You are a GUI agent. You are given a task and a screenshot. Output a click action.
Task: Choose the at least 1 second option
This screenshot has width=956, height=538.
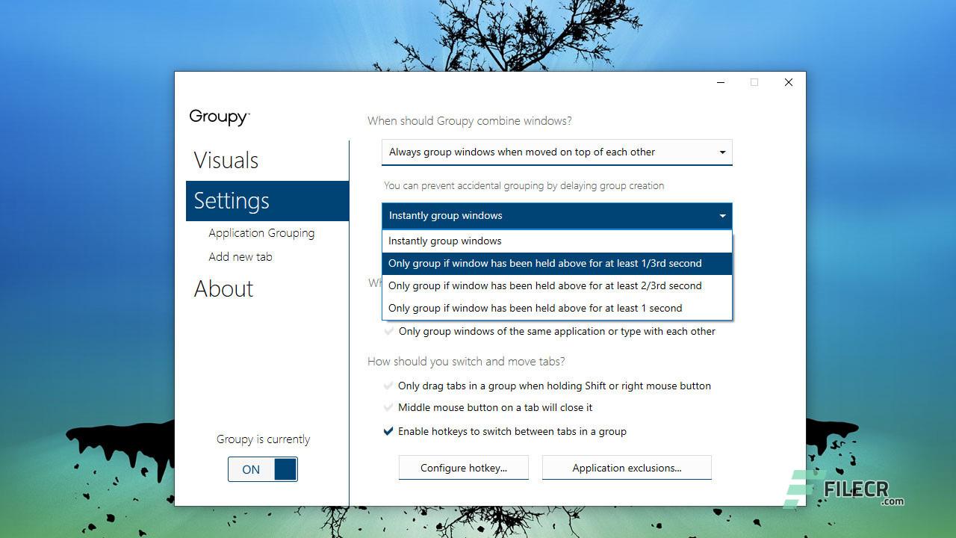click(x=557, y=308)
